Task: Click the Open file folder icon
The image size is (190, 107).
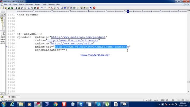Action: (x=6, y=8)
